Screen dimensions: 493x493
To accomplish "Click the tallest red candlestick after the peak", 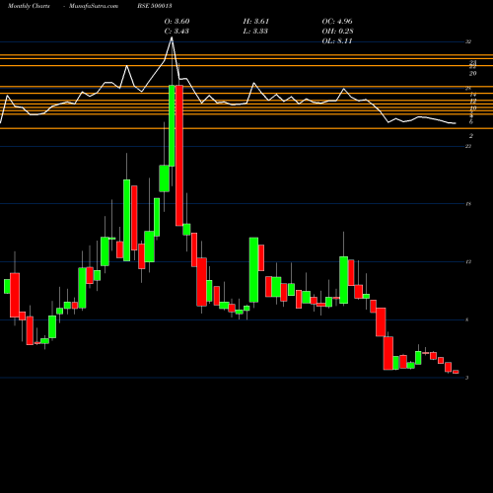I will point(179,156).
